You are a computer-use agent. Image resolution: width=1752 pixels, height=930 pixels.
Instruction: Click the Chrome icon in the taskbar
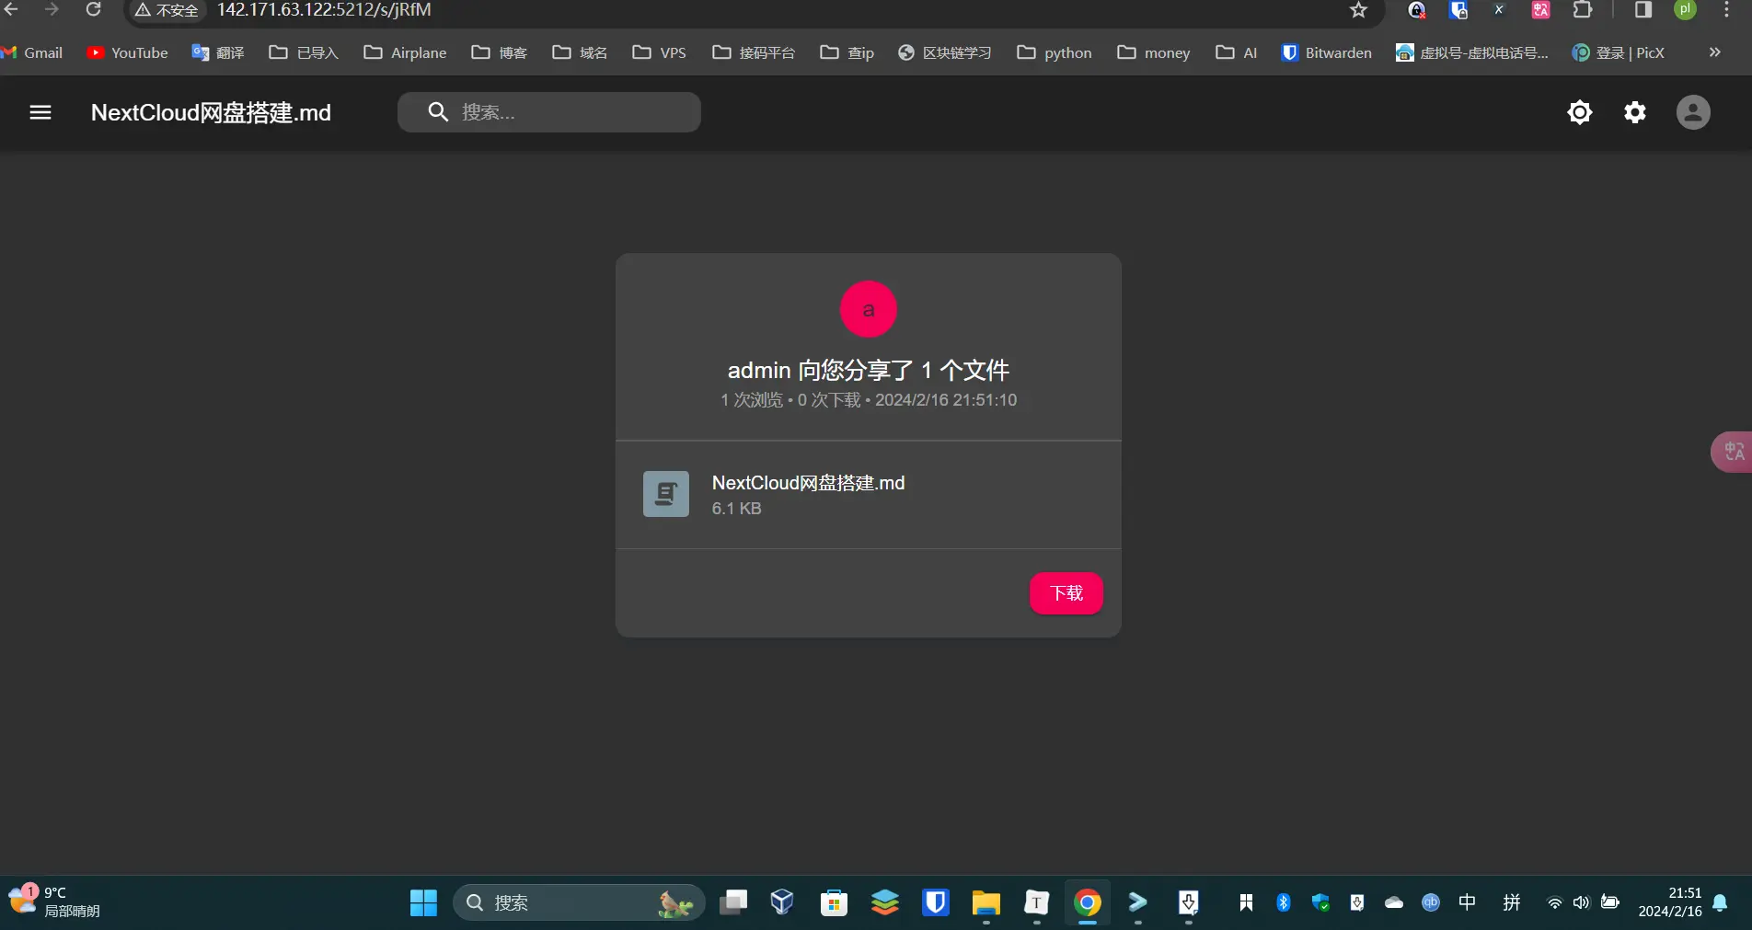pyautogui.click(x=1088, y=902)
